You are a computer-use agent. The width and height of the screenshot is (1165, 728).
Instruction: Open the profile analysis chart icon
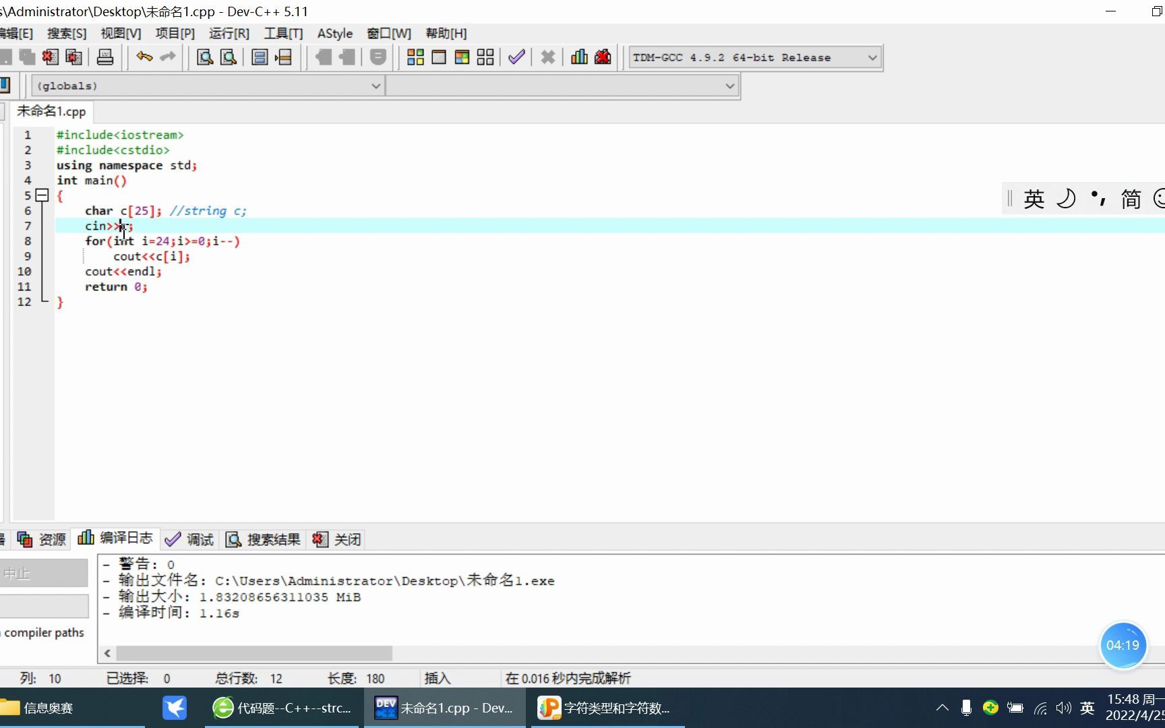[x=578, y=57]
